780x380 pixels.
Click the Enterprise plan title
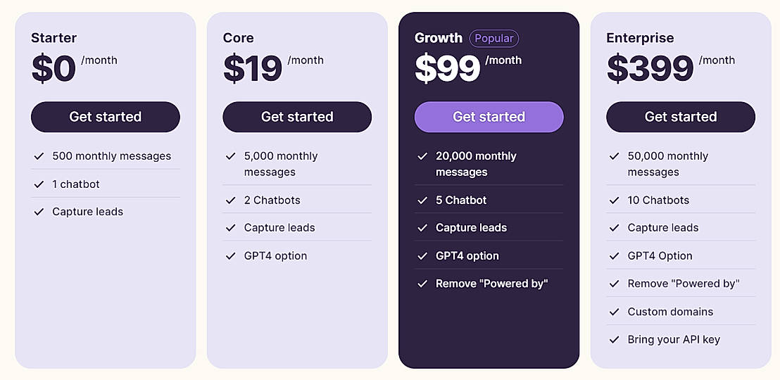pos(640,38)
